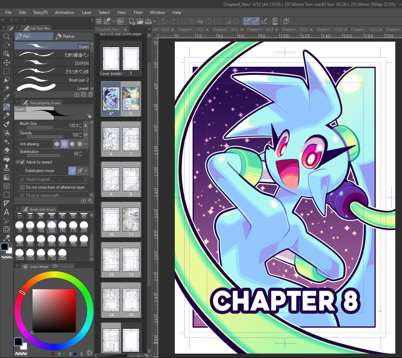The height and width of the screenshot is (358, 402).
Task: Click the Save icon in toolbar
Action: [x=148, y=21]
